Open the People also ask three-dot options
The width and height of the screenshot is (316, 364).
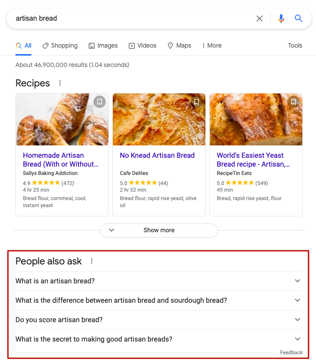coord(92,261)
